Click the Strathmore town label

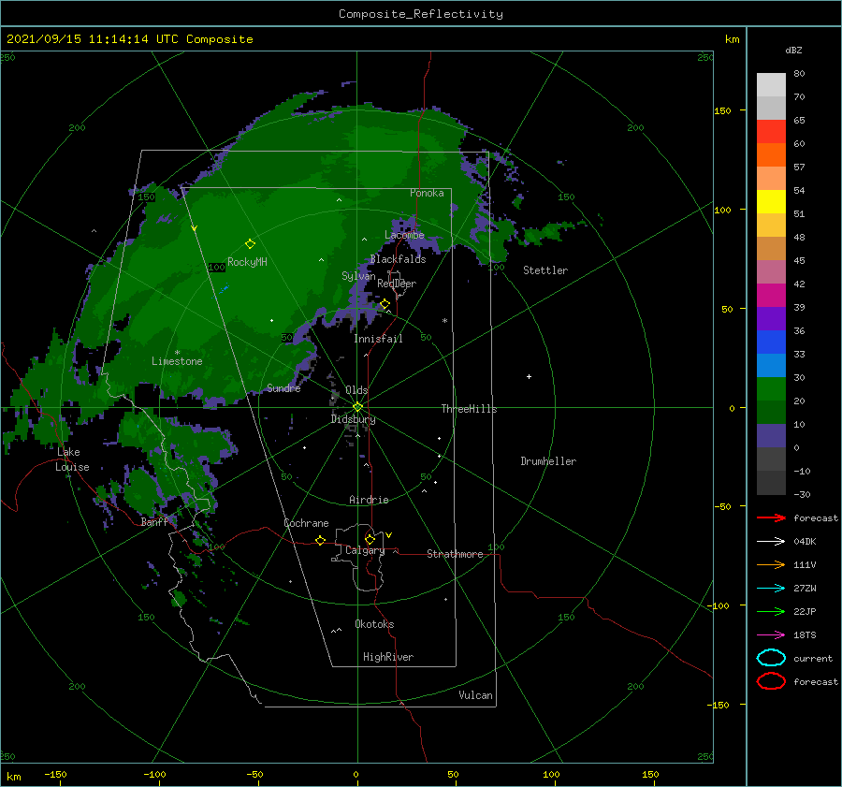point(455,554)
